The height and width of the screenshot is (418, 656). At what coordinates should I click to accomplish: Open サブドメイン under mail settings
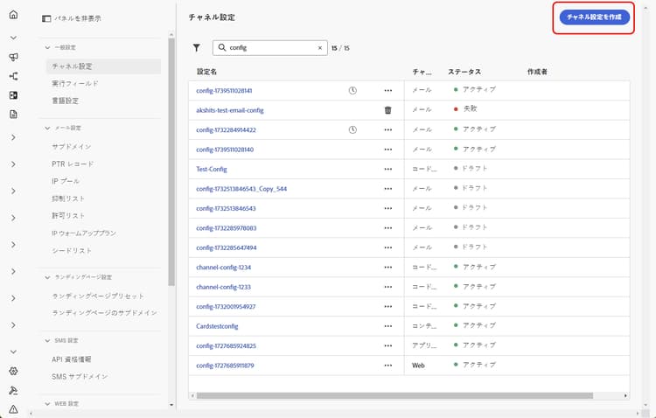click(72, 146)
